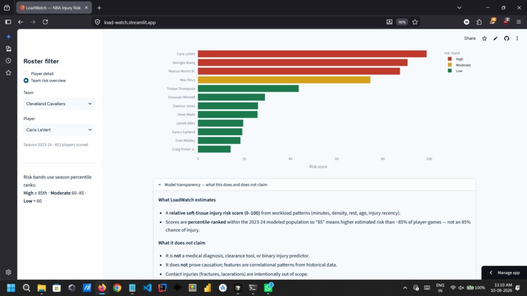The image size is (527, 296).
Task: Open the Team dropdown showing Cleveland Cavaliers
Action: pyautogui.click(x=59, y=104)
